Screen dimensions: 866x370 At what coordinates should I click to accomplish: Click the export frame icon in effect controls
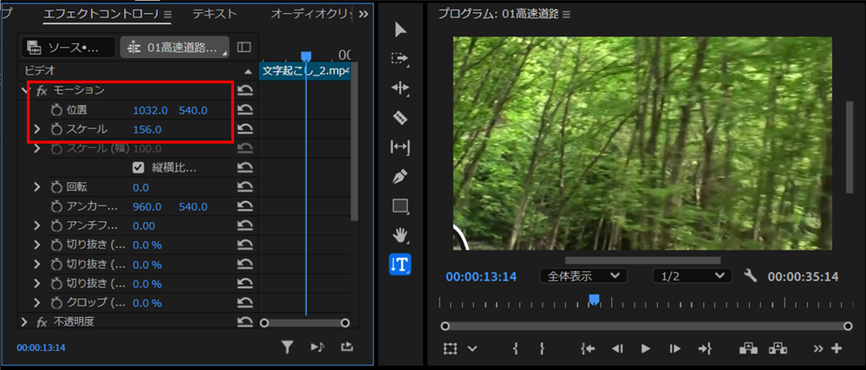pos(347,347)
